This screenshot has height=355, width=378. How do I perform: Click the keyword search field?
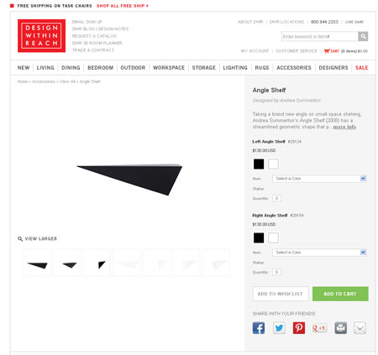coord(319,36)
